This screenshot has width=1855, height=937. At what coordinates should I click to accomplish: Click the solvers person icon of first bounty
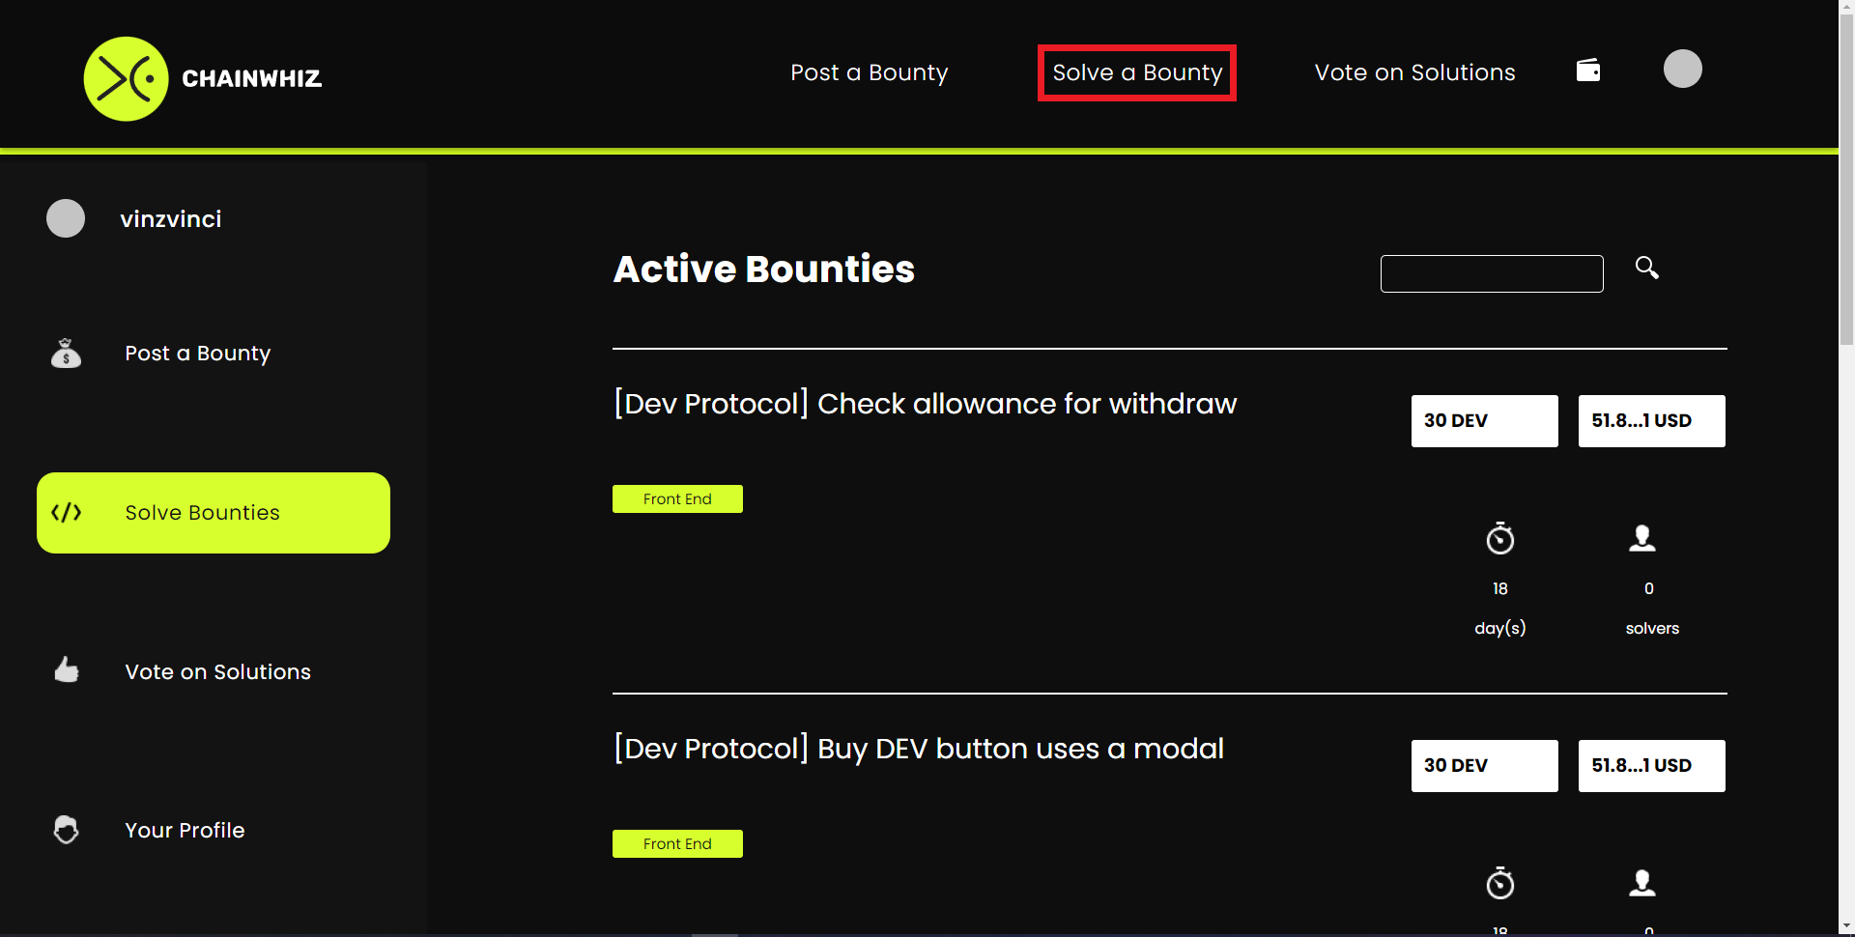(1642, 538)
